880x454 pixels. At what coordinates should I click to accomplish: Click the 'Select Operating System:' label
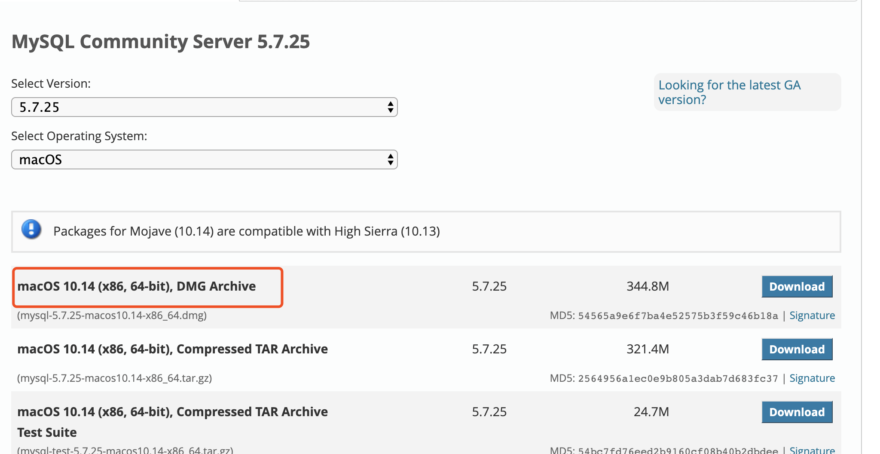click(79, 136)
